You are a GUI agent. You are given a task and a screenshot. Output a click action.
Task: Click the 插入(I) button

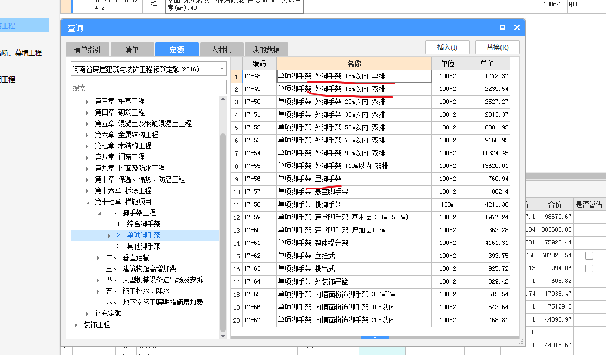(447, 47)
